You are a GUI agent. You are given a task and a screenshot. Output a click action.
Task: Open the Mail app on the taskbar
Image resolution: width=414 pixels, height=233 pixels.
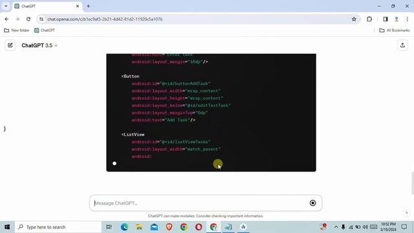click(154, 227)
